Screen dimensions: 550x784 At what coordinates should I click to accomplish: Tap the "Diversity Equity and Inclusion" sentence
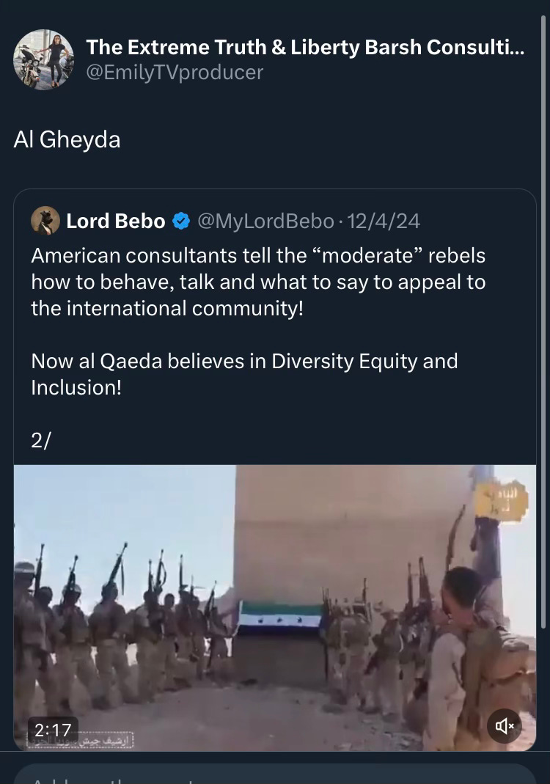point(244,374)
